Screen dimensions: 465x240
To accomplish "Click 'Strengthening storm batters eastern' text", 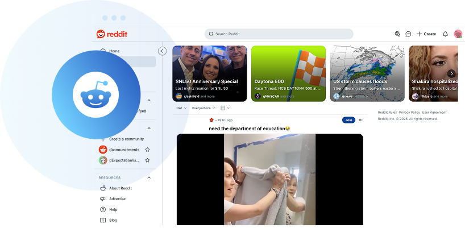I will pos(366,88).
